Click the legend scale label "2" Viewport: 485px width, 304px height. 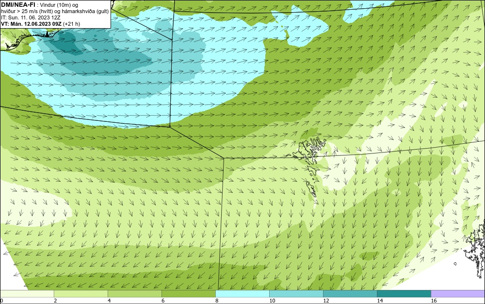tap(55, 301)
